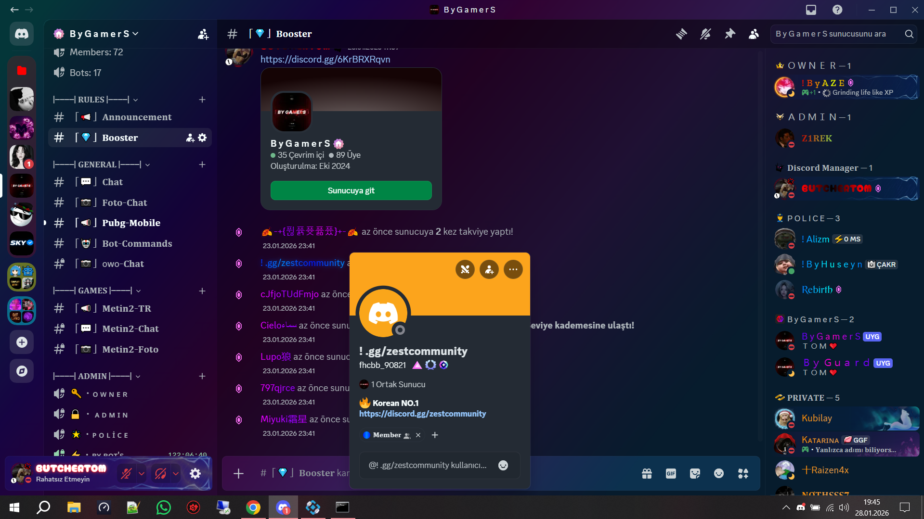The image size is (924, 519).
Task: Remove Member role from user profile
Action: click(x=418, y=435)
